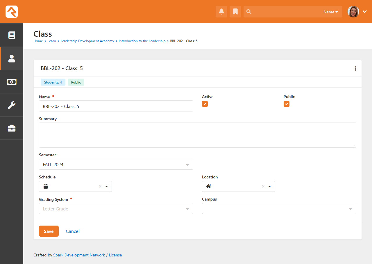Open the wrench tools sidebar section

12,105
